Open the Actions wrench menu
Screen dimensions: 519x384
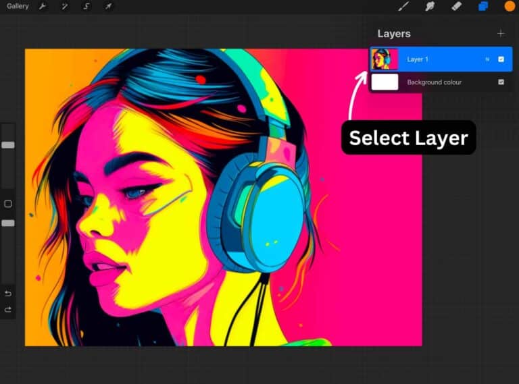(43, 6)
